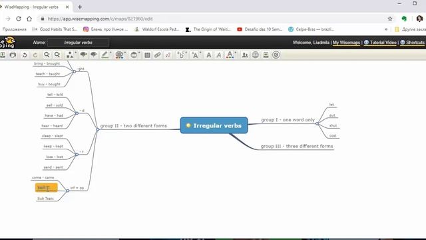Open a new browser tab

click(80, 7)
